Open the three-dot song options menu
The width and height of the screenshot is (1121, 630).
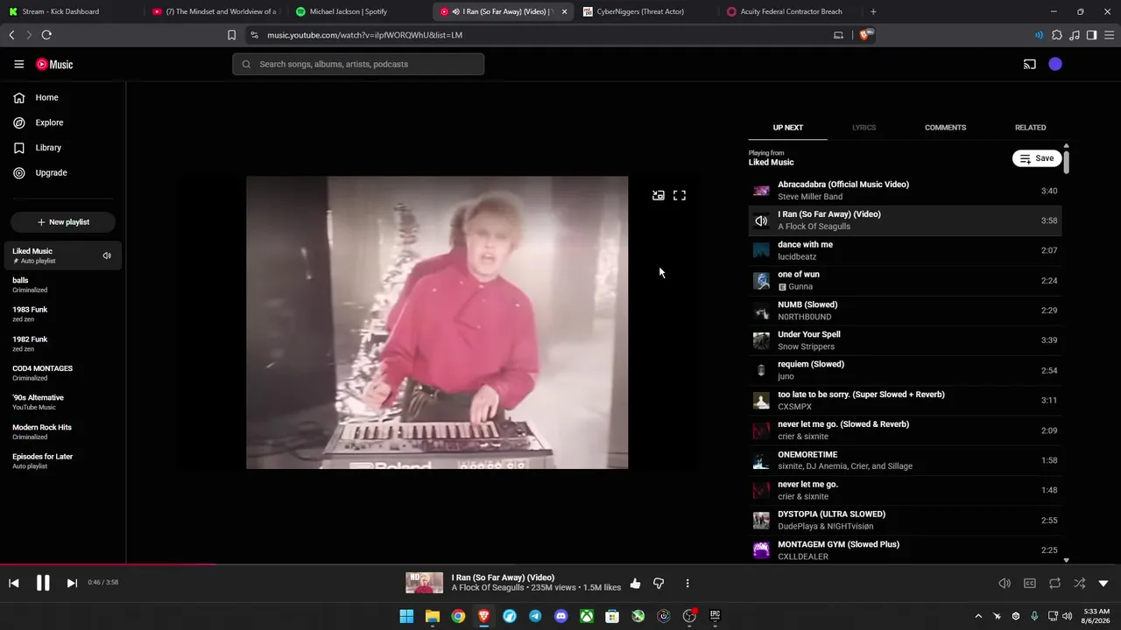[687, 584]
